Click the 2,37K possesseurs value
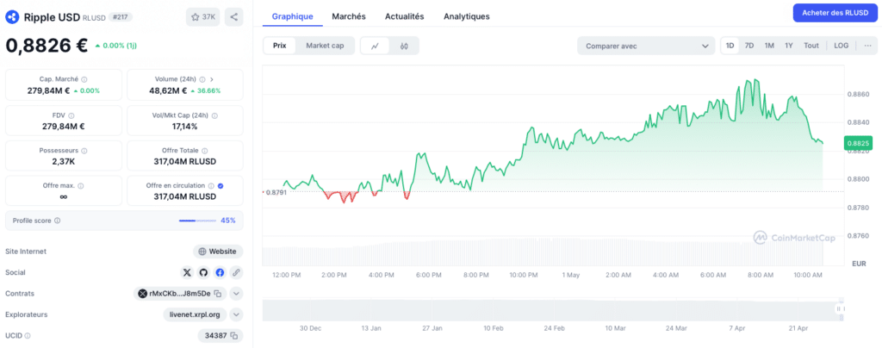Image resolution: width=882 pixels, height=348 pixels. pyautogui.click(x=64, y=161)
